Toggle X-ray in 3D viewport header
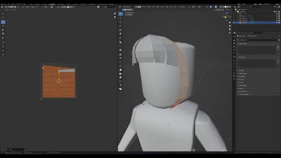This screenshot has height=158, width=281. click(x=221, y=7)
